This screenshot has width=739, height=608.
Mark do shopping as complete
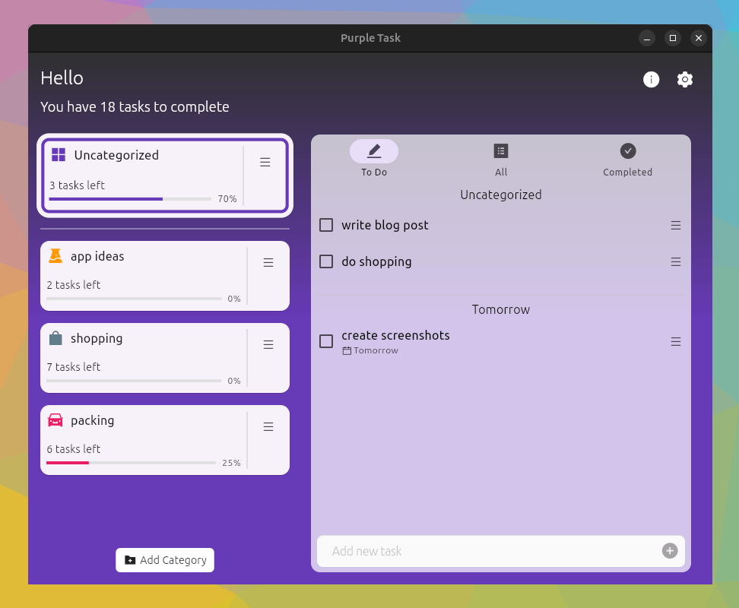click(326, 261)
